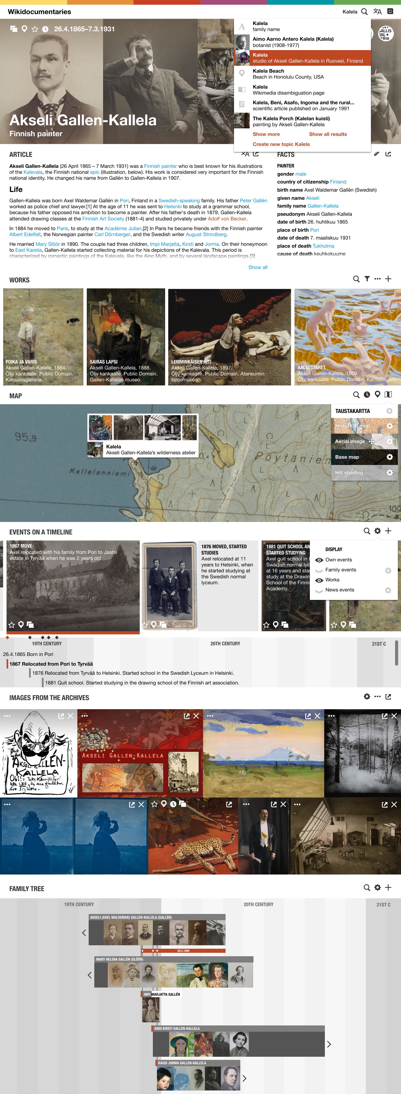This screenshot has width=401, height=1094.
Task: Open the map layers icon in Map section
Action: click(x=388, y=395)
